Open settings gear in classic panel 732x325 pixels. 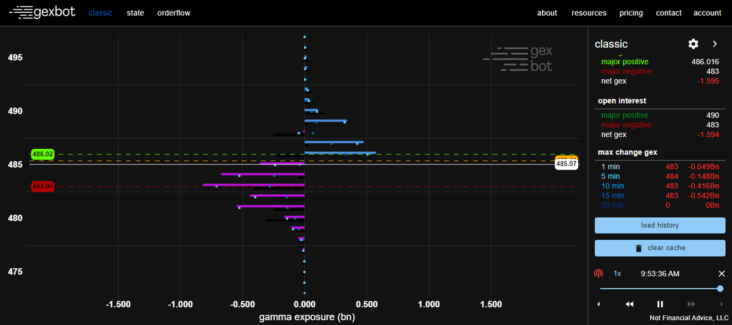click(693, 44)
